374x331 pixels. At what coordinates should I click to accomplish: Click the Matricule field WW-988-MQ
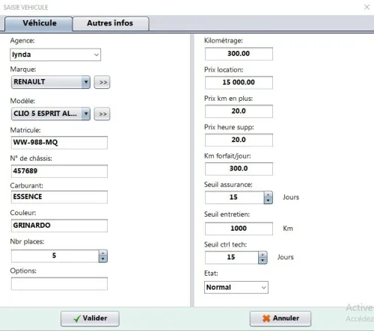pyautogui.click(x=59, y=143)
